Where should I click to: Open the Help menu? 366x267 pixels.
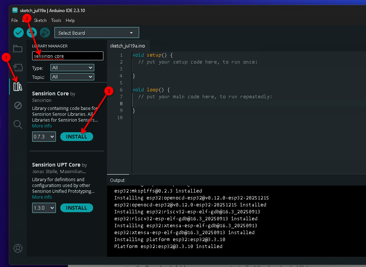tap(70, 20)
